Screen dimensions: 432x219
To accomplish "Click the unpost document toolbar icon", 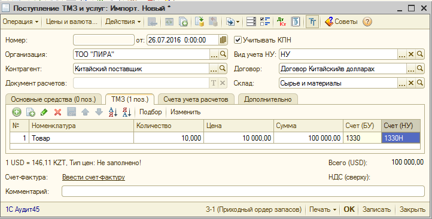I will pos(213,22).
